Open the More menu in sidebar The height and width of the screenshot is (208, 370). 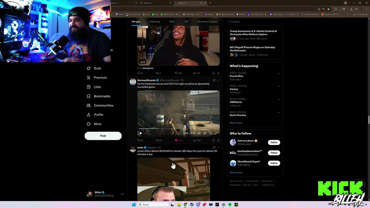tap(94, 124)
